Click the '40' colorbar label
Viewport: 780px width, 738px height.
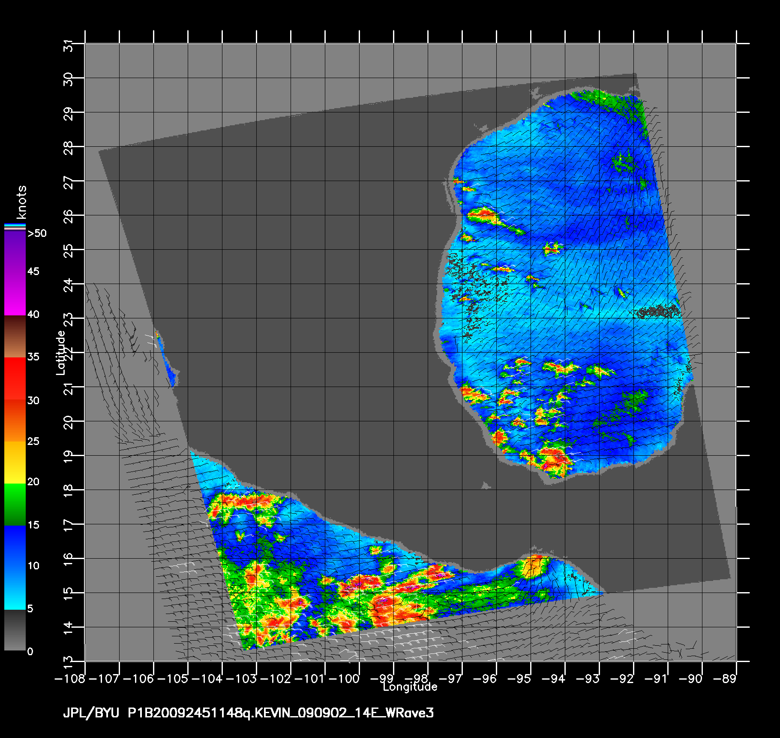coord(33,315)
